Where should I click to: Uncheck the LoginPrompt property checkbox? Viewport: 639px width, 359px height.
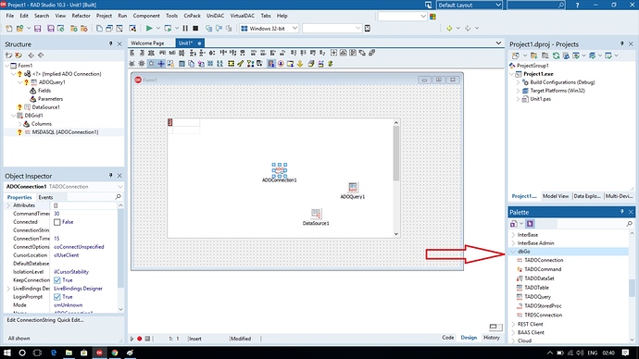point(57,297)
